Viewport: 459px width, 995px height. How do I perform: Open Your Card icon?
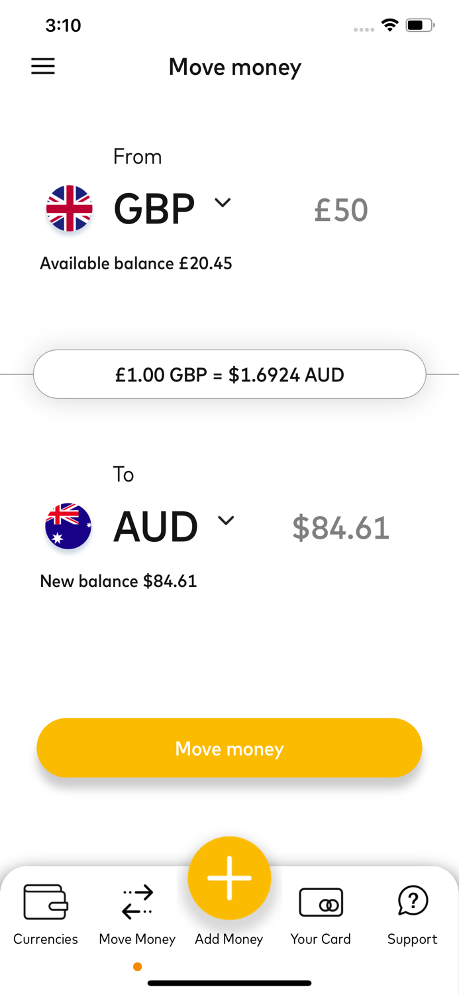coord(321,902)
